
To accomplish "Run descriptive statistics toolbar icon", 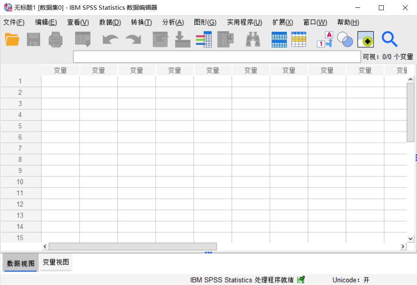I will [x=225, y=39].
